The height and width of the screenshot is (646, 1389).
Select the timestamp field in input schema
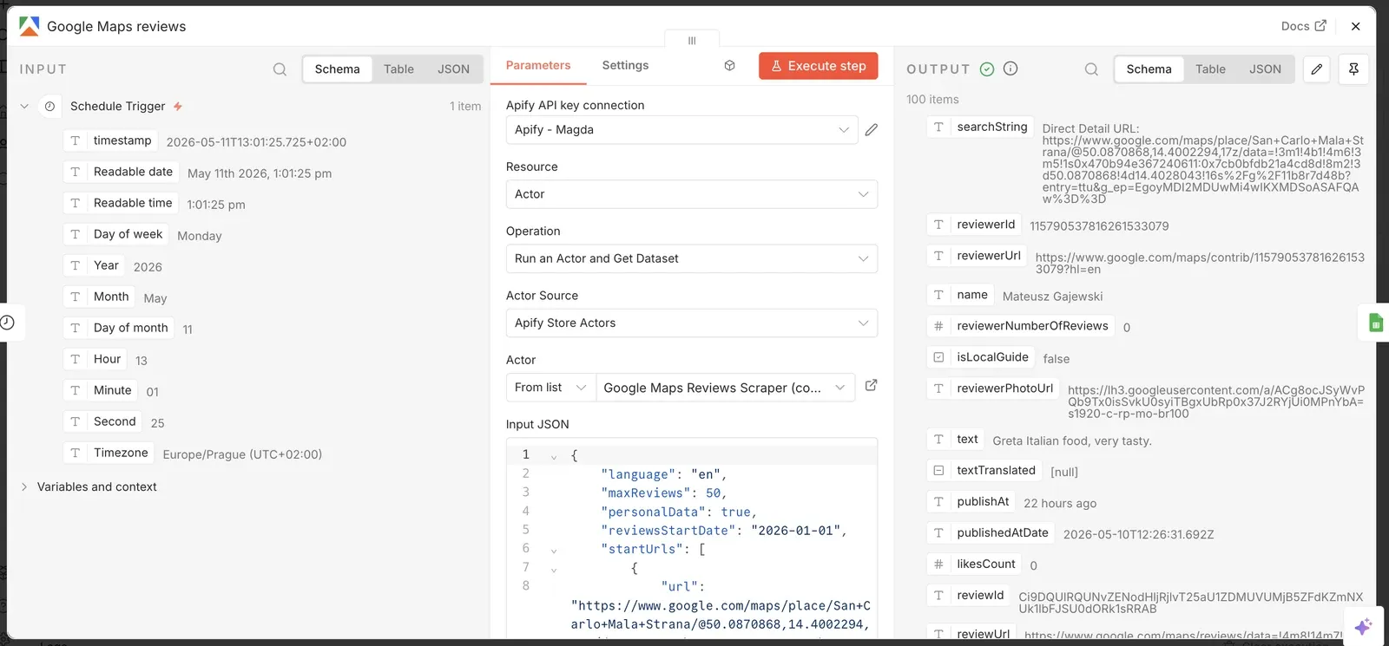pyautogui.click(x=111, y=140)
